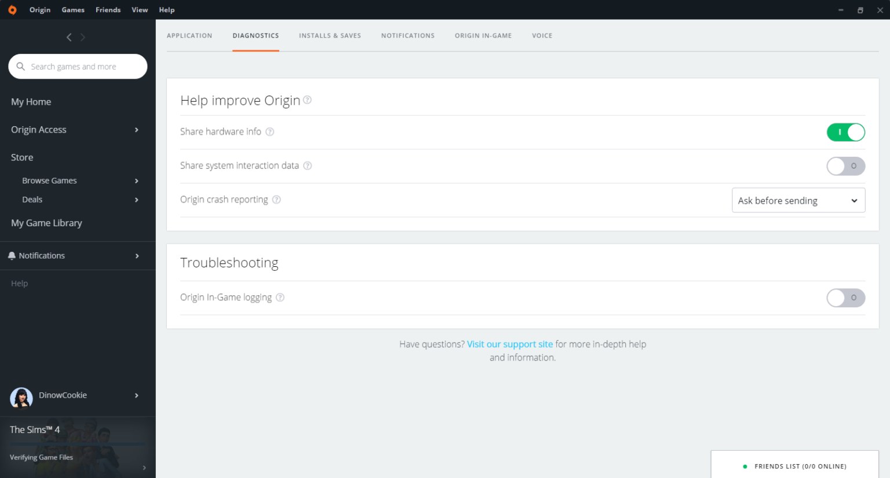Click help icon next to Share hardware info
890x478 pixels.
(x=270, y=132)
